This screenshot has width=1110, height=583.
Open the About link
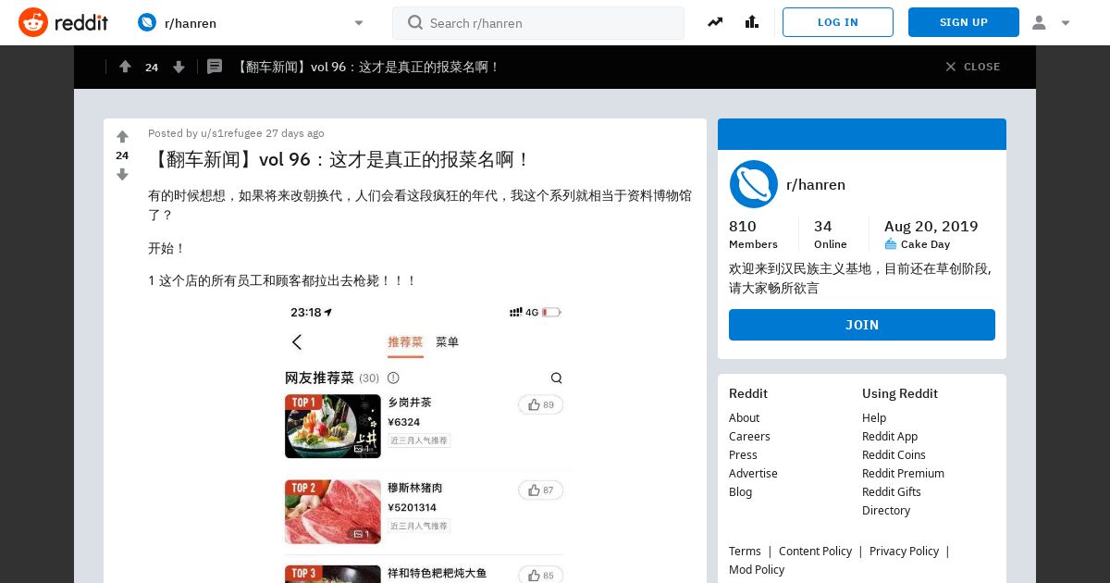[744, 417]
